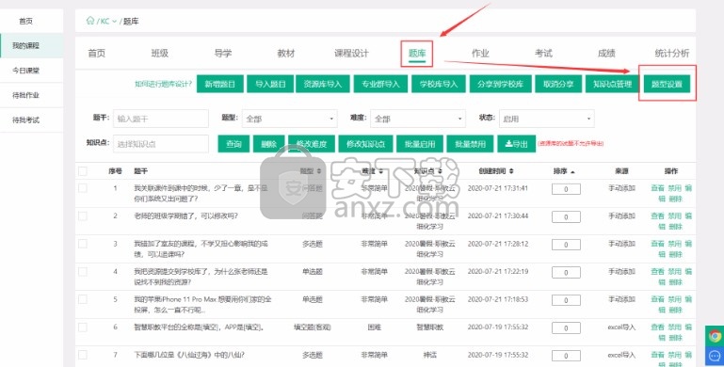
Task: Click question text 老师的班级学期错了，可以修改吗?
Action: pos(185,216)
